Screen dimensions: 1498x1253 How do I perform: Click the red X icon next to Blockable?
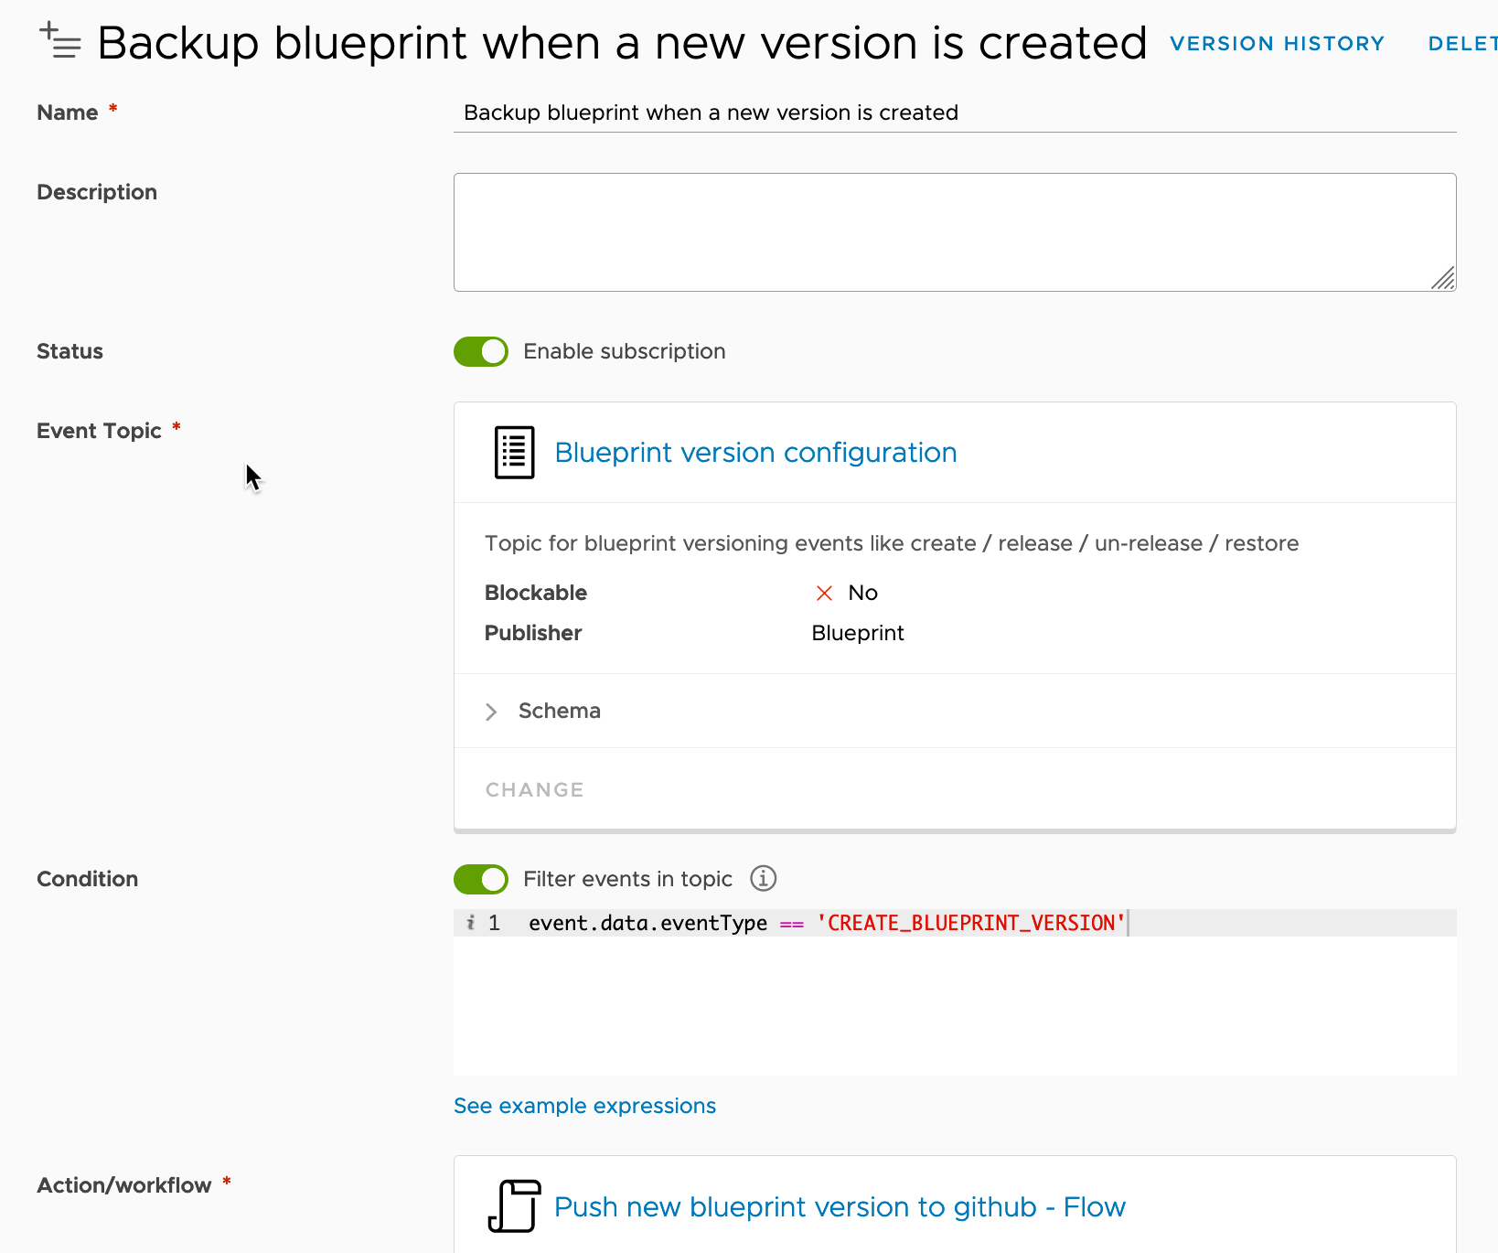tap(824, 593)
